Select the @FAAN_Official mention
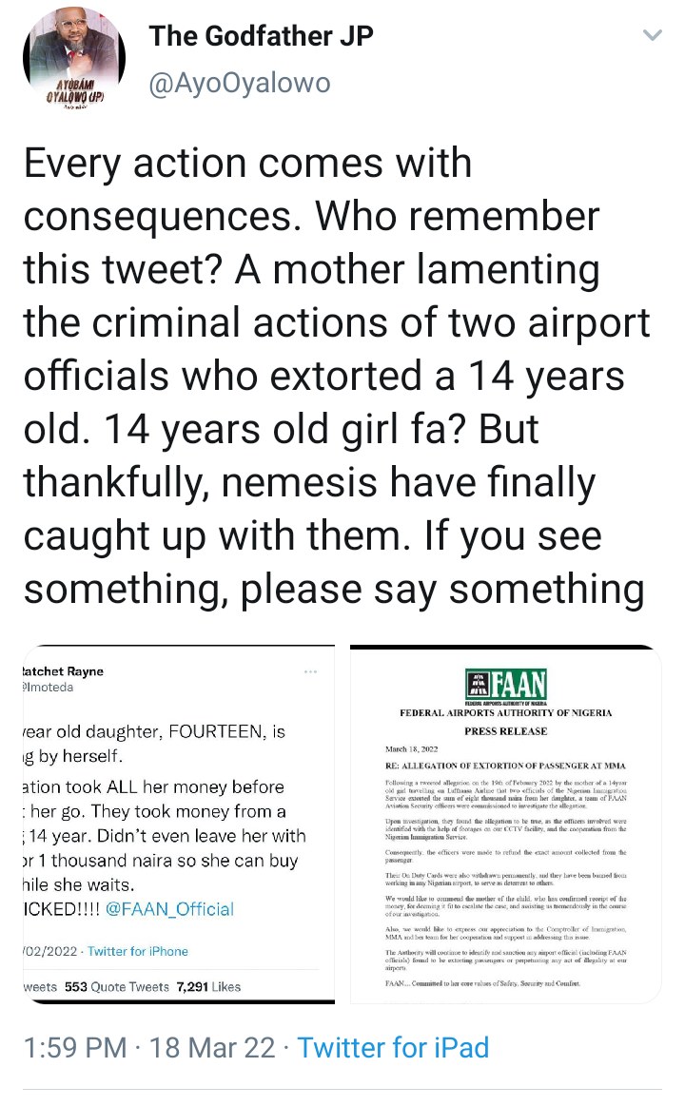 pyautogui.click(x=175, y=909)
